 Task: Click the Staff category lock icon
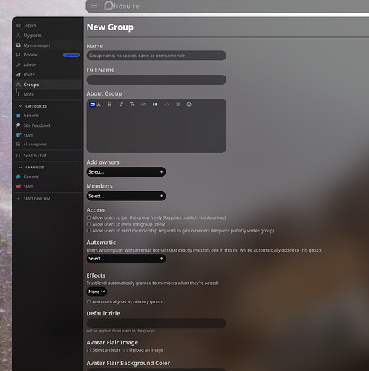19,135
